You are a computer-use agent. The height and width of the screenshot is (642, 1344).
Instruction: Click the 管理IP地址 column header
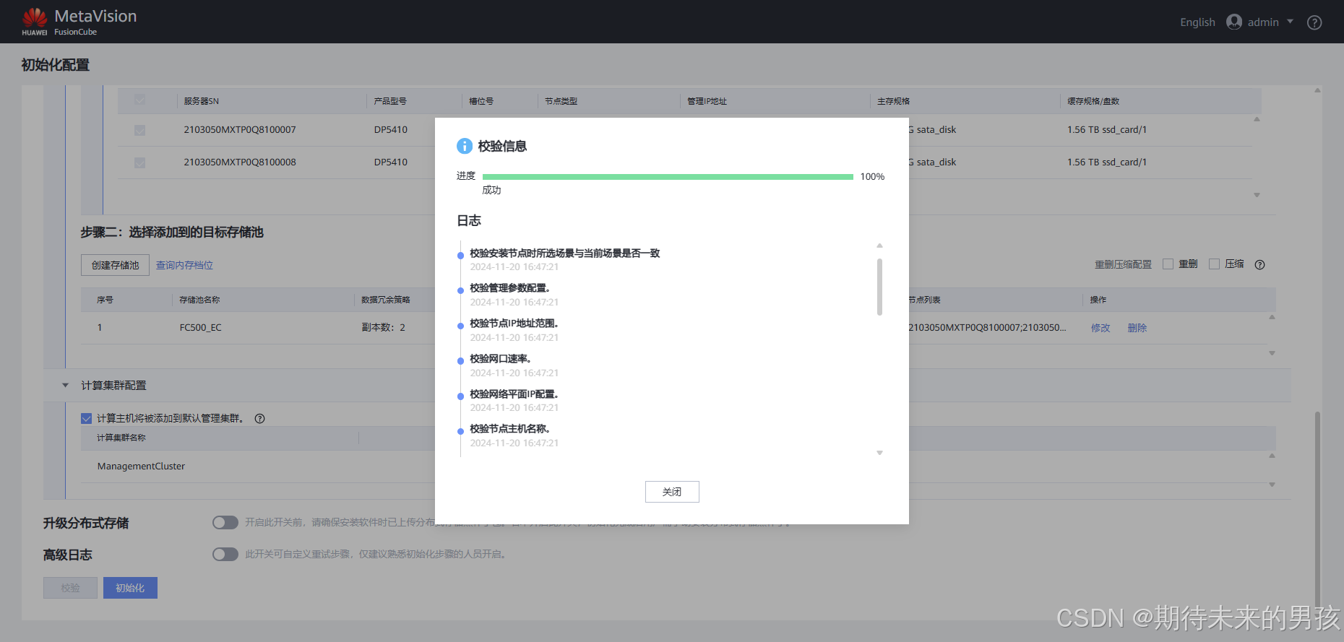coord(707,101)
